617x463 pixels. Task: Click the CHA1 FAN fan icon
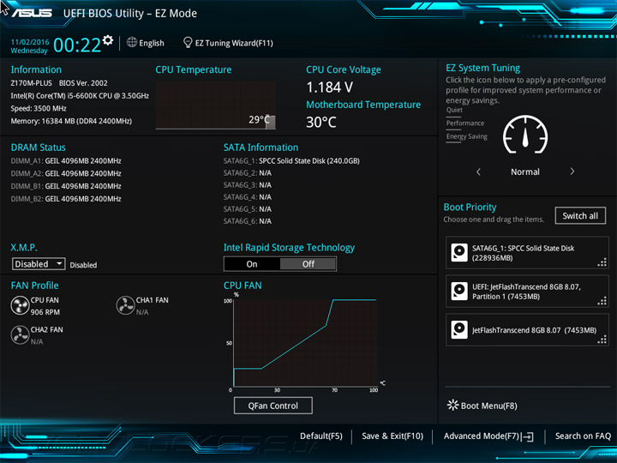(125, 305)
